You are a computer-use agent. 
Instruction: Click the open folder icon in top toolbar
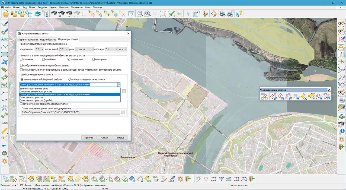tap(6, 13)
